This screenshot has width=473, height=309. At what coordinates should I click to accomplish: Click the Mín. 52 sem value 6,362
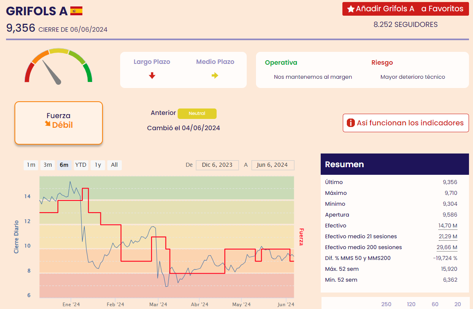pyautogui.click(x=450, y=280)
